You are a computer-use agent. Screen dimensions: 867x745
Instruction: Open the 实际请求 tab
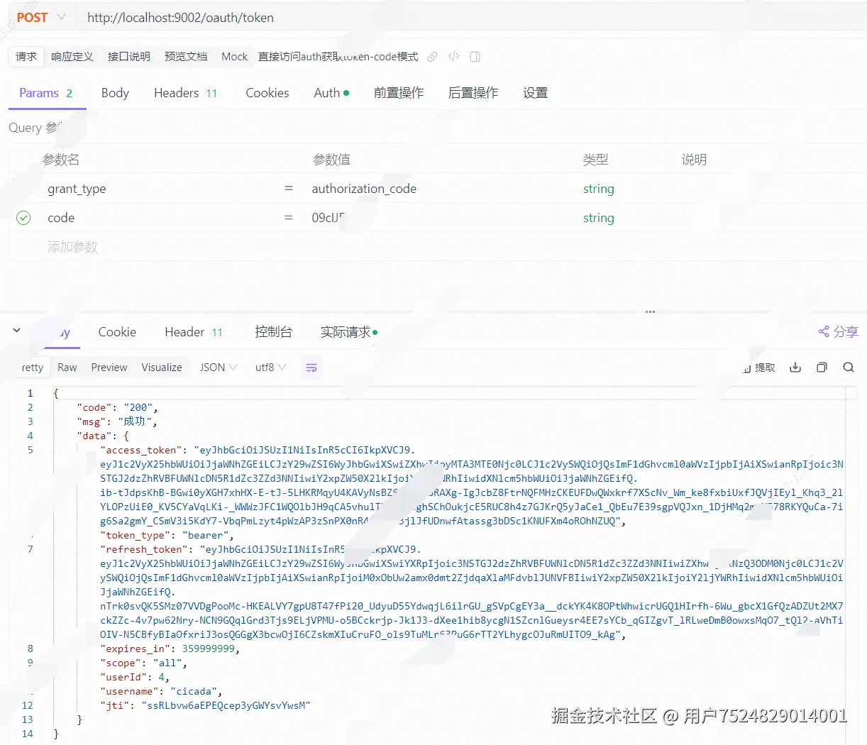[x=348, y=332]
